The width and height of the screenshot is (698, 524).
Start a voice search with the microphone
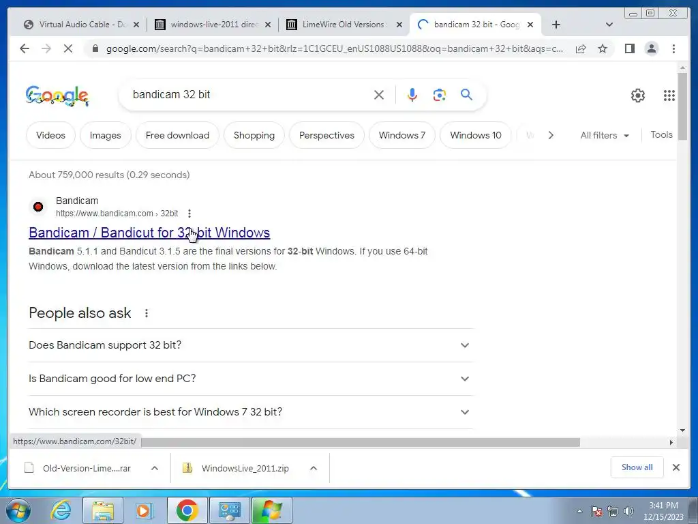pos(412,95)
